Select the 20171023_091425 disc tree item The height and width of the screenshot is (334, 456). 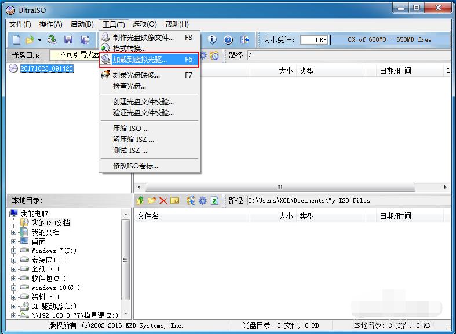[x=46, y=68]
